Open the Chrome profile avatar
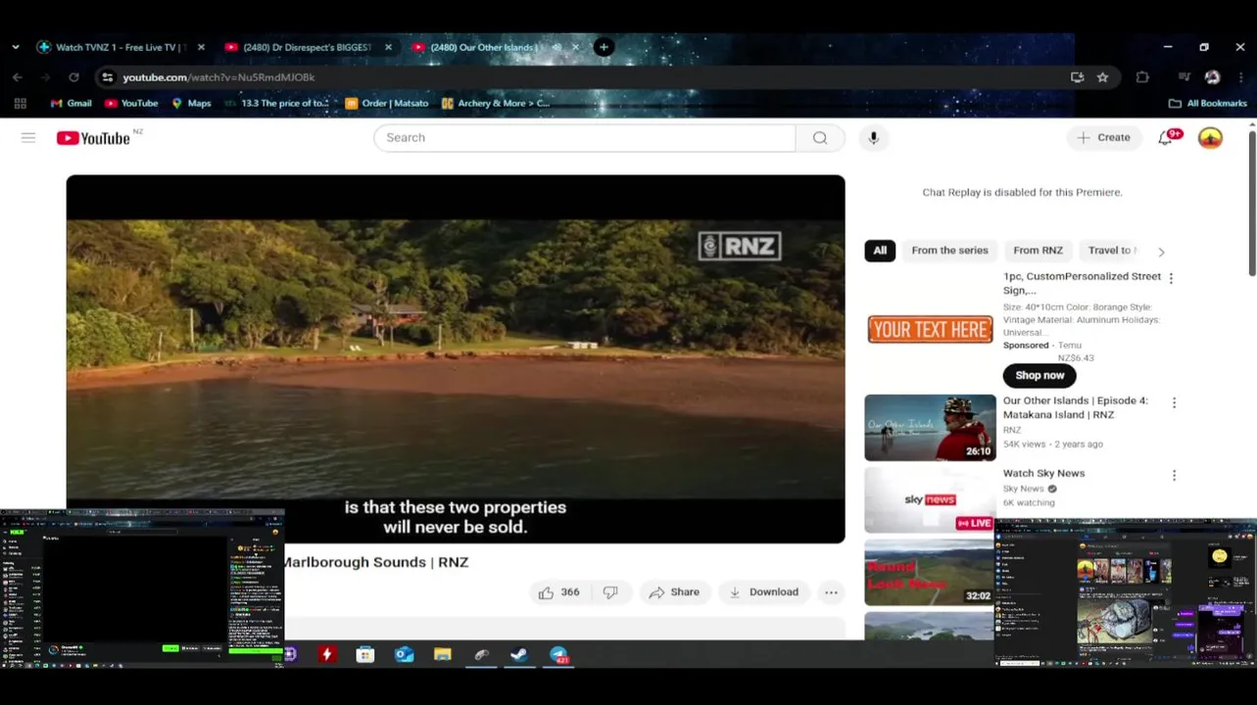1257x705 pixels. point(1212,77)
